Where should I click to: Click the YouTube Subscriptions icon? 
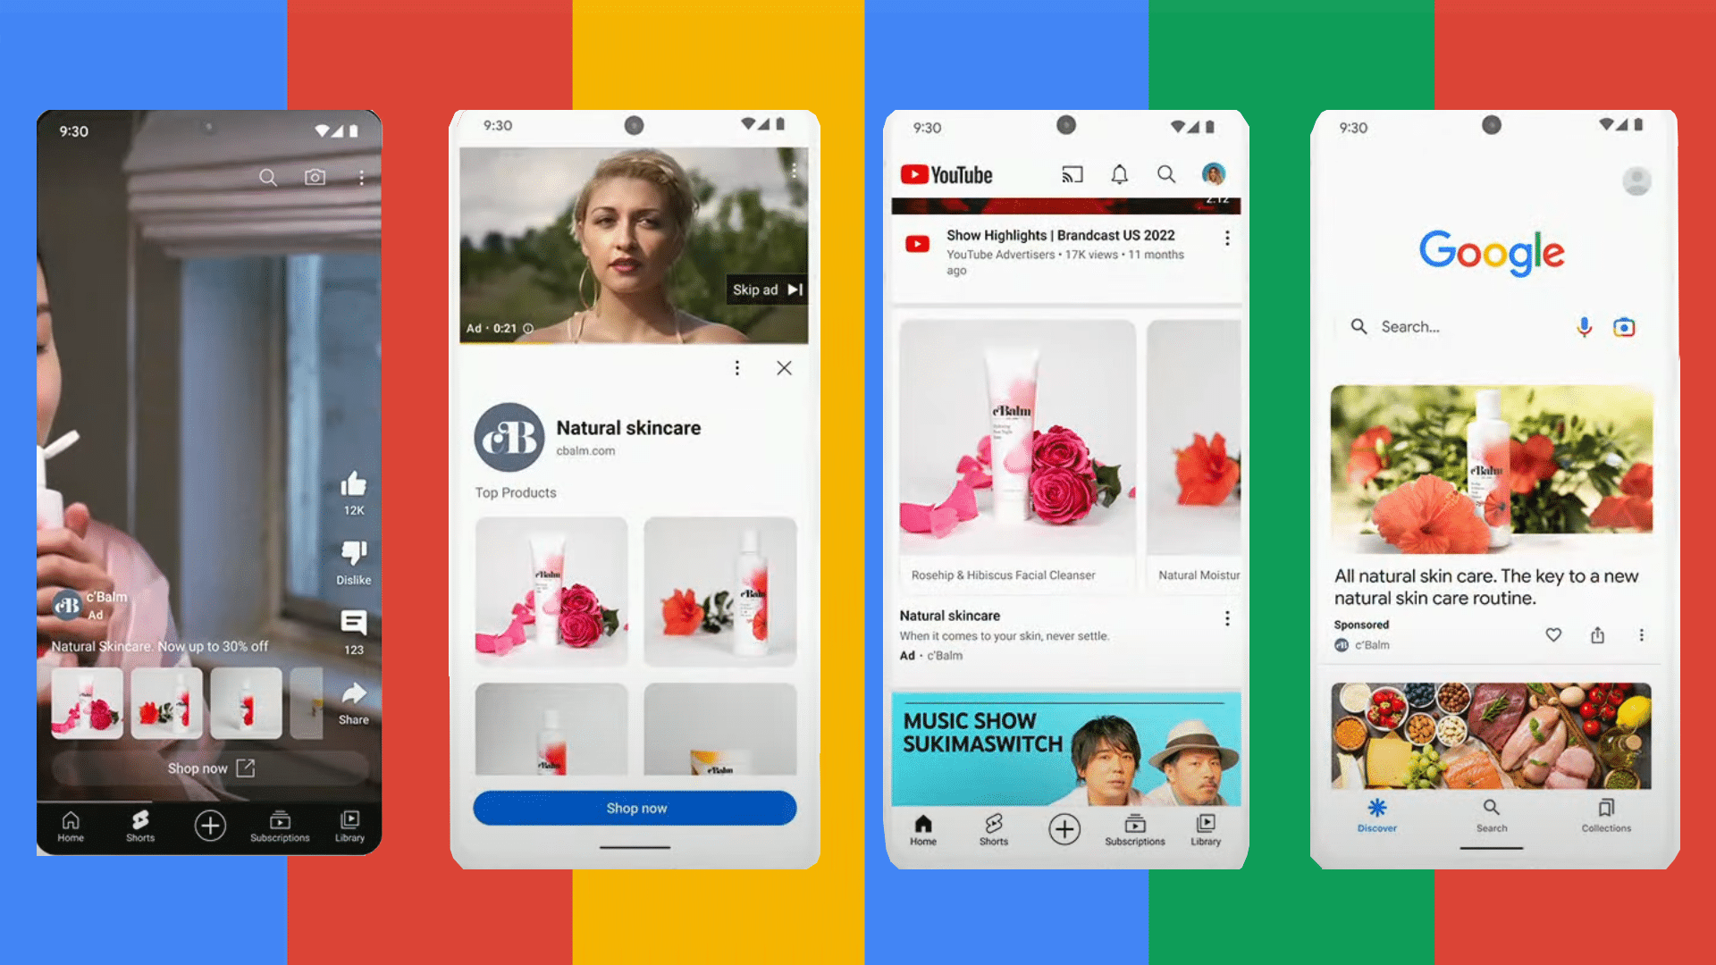click(1132, 825)
